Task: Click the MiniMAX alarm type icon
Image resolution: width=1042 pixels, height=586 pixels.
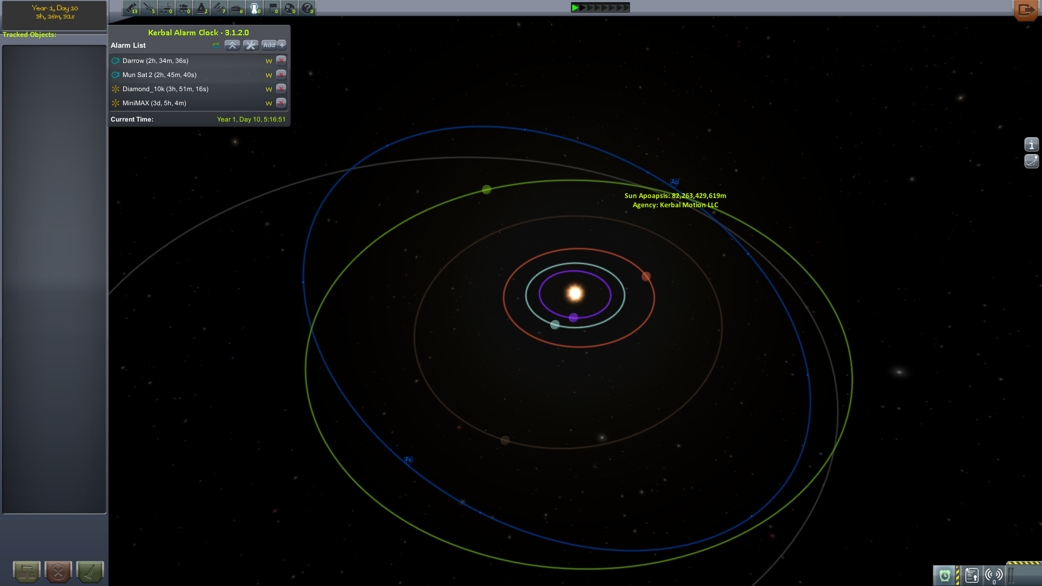Action: (116, 103)
